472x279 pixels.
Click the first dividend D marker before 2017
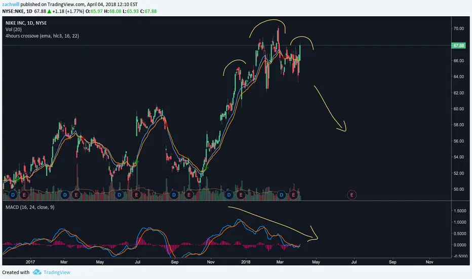(13, 195)
